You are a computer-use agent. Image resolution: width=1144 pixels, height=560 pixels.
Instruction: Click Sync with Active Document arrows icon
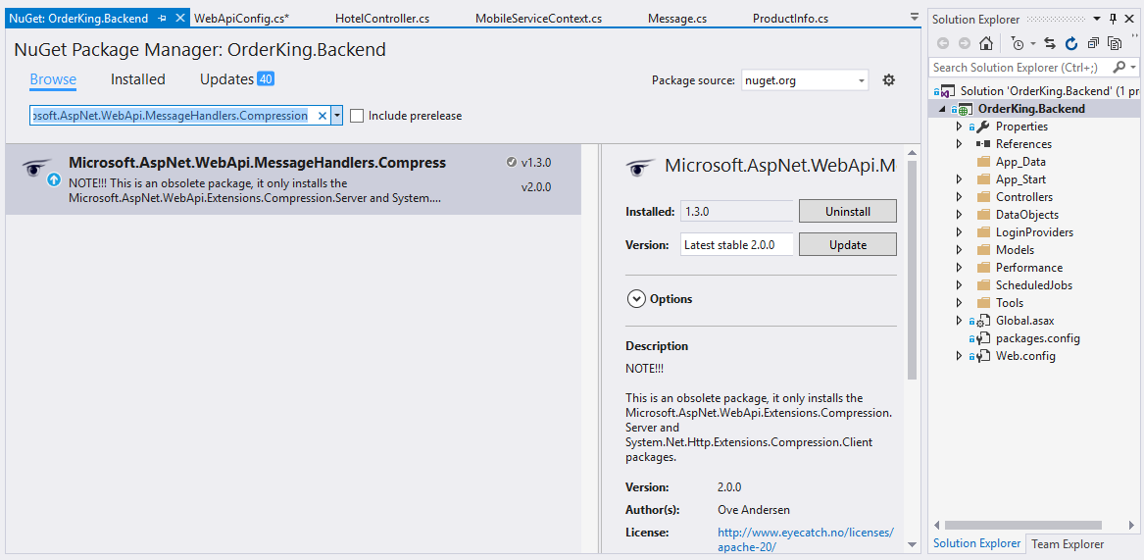click(x=1050, y=43)
